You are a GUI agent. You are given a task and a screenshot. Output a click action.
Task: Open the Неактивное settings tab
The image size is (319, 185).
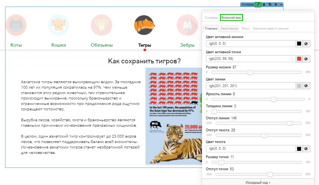pyautogui.click(x=229, y=29)
